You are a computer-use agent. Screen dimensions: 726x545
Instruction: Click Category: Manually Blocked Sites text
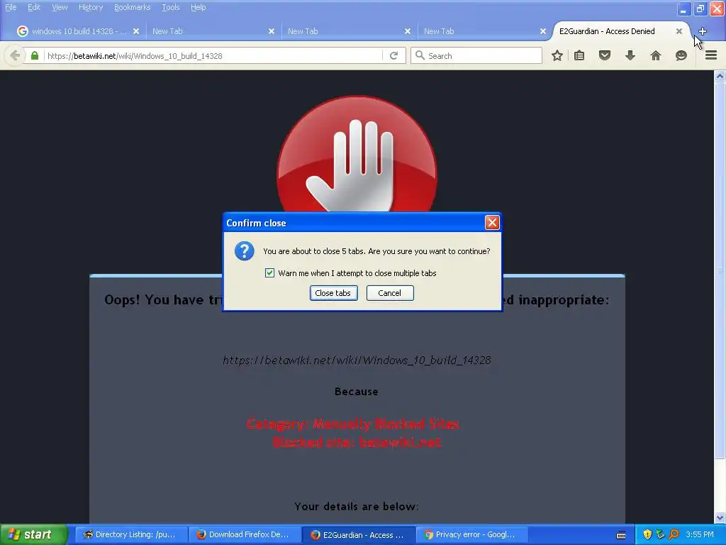pyautogui.click(x=353, y=424)
